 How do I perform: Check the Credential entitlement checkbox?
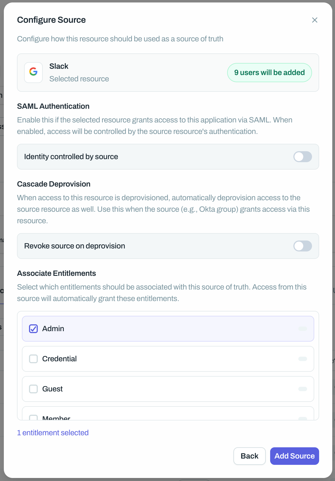tap(33, 359)
